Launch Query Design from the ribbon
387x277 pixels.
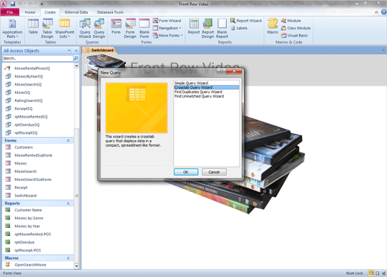[x=99, y=29]
